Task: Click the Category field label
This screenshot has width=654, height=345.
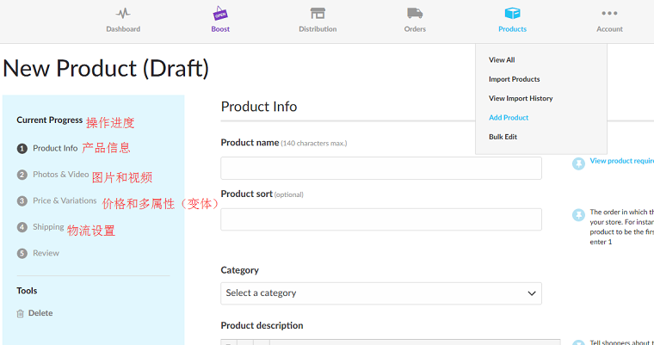Action: (239, 270)
